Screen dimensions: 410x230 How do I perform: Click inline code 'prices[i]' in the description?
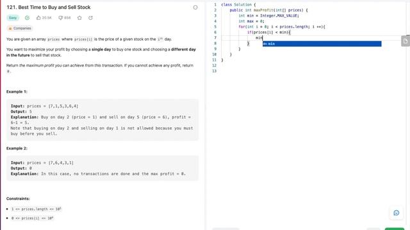coord(83,40)
